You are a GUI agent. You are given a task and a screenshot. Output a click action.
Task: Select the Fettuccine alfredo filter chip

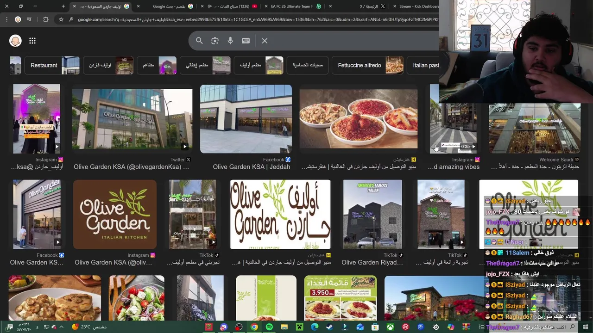click(x=368, y=65)
